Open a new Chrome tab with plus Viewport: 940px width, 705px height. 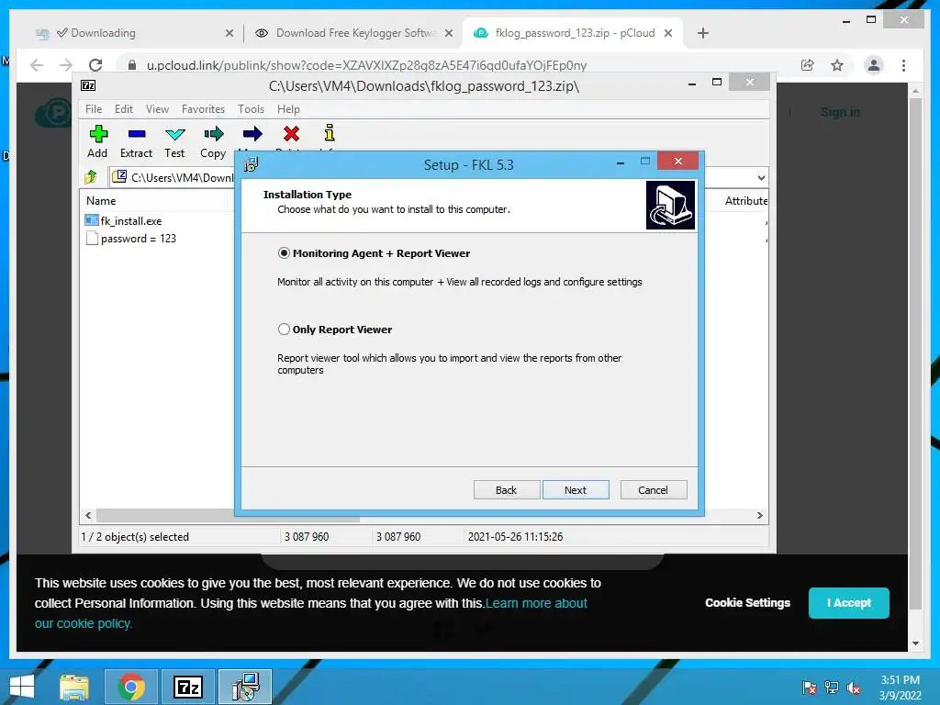703,33
